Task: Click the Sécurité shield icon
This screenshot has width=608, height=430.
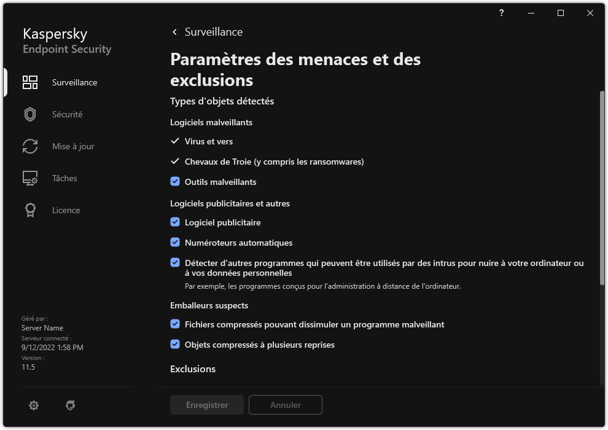Action: [30, 114]
